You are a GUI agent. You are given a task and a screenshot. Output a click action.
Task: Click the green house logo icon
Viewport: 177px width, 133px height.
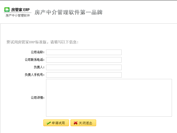point(7,10)
